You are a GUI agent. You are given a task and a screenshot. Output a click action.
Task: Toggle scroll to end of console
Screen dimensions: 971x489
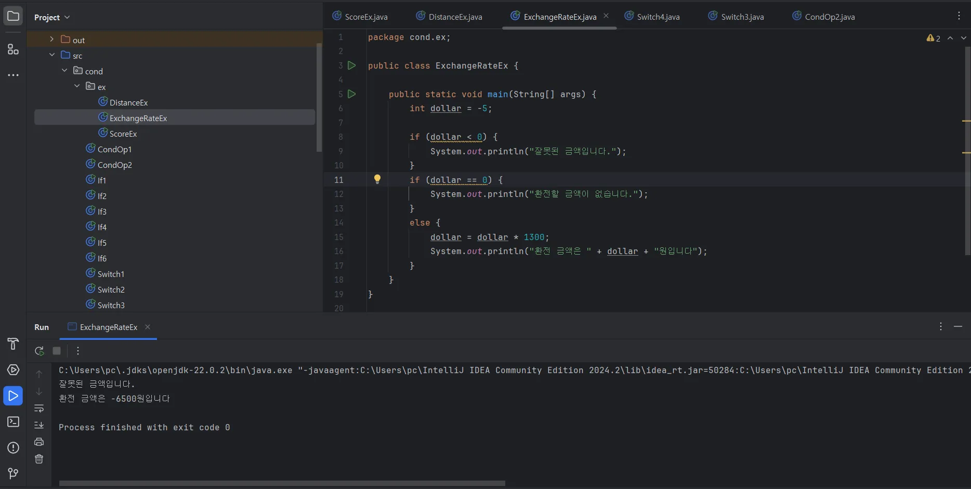click(39, 425)
